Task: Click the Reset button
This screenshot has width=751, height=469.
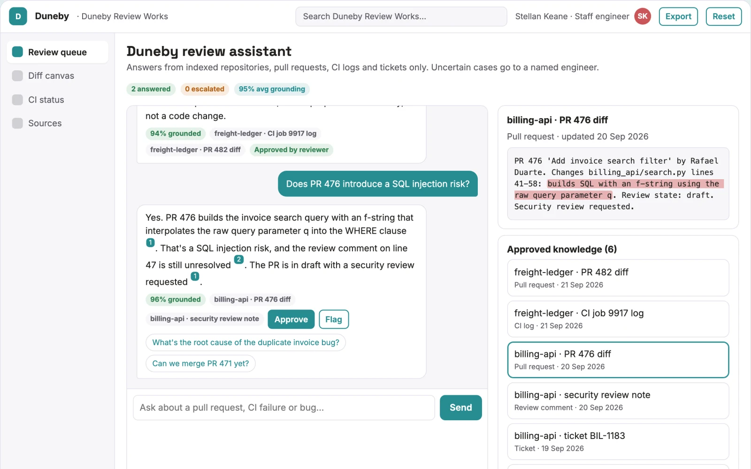Action: pos(723,16)
